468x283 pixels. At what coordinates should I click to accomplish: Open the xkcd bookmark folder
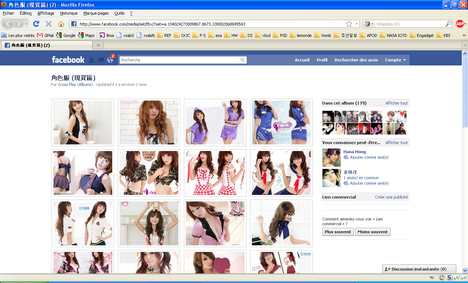coord(263,35)
